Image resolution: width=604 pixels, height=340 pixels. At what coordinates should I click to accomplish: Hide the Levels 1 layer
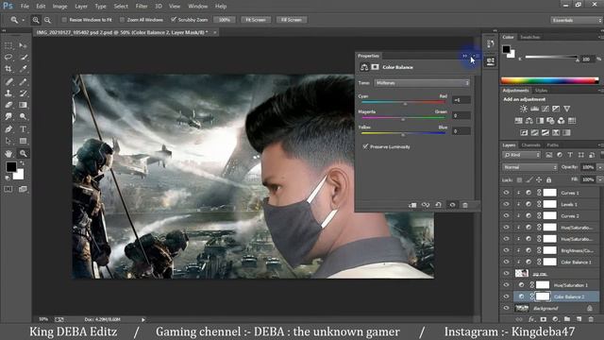506,204
